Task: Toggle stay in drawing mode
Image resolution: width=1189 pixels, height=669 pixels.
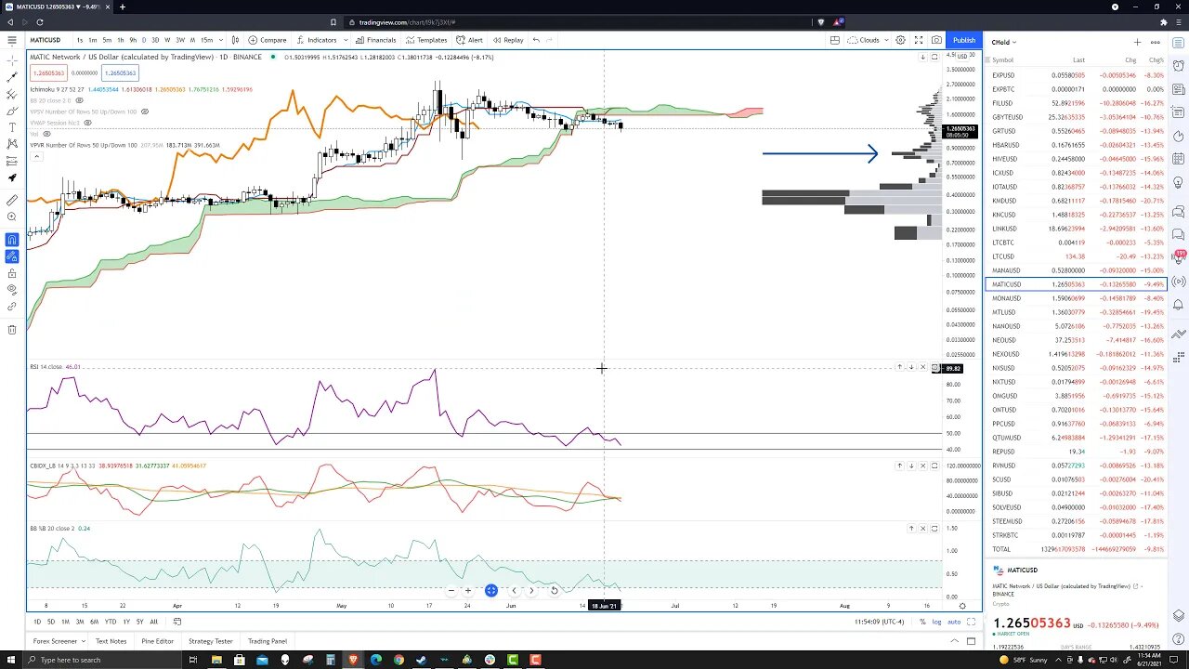Action: pyautogui.click(x=11, y=256)
